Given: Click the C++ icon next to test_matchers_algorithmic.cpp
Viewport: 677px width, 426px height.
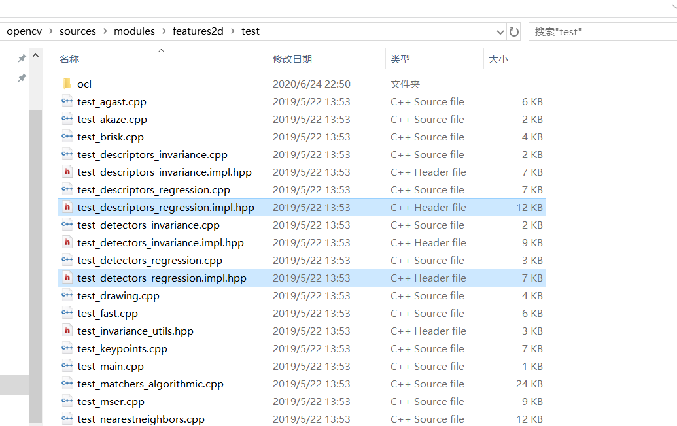Looking at the screenshot, I should click(x=67, y=384).
